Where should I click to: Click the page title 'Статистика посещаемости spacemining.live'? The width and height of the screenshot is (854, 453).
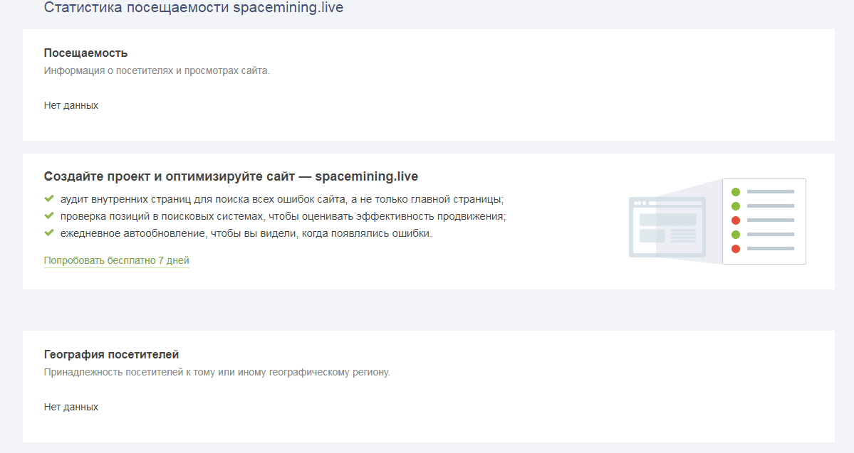pyautogui.click(x=193, y=8)
